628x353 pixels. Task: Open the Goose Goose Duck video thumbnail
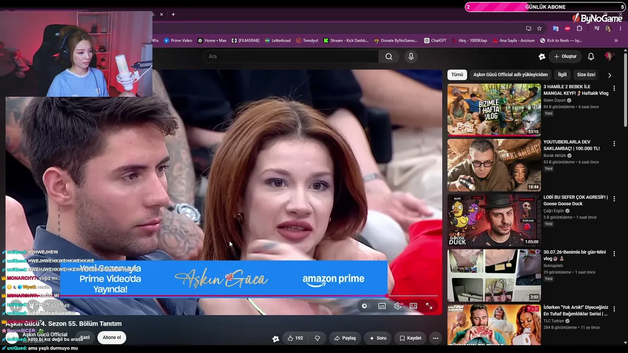[494, 220]
